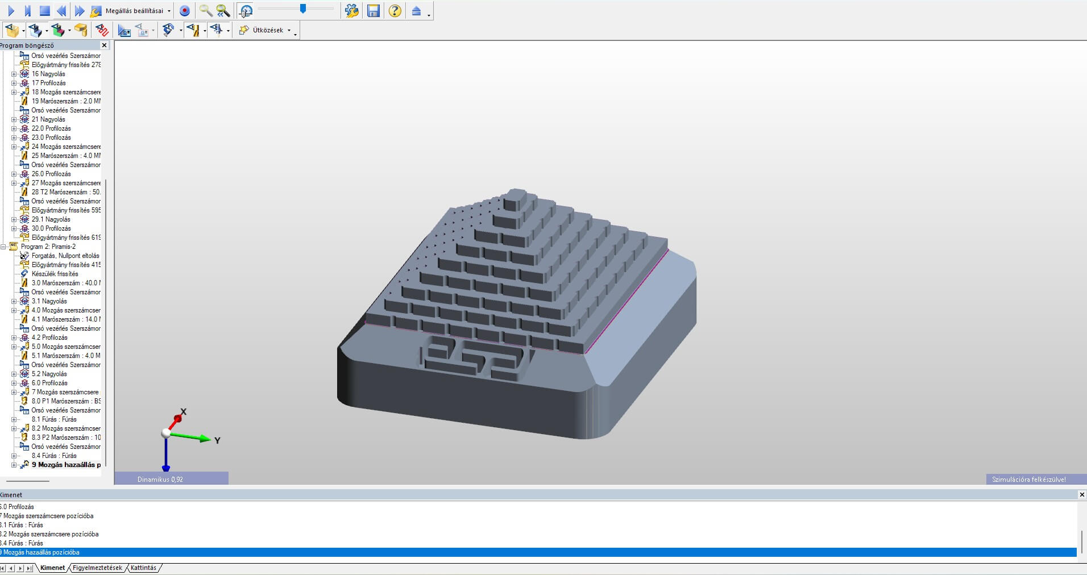The image size is (1087, 575).
Task: Click the eject icon in top toolbar
Action: click(x=416, y=11)
